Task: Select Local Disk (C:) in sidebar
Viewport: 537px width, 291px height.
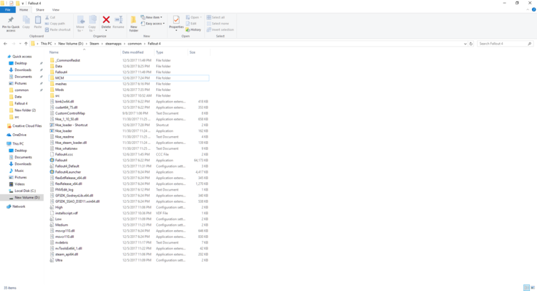Action: coord(25,191)
